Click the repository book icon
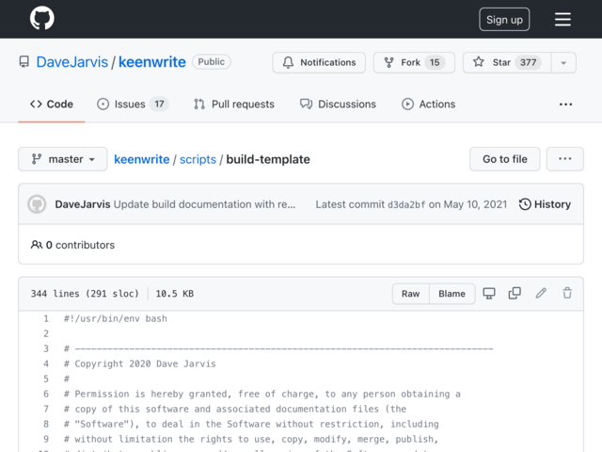602x452 pixels. coord(24,62)
